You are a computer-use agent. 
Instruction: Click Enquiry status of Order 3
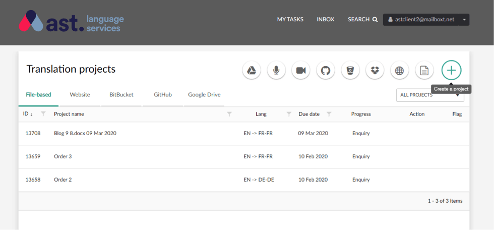tap(361, 156)
